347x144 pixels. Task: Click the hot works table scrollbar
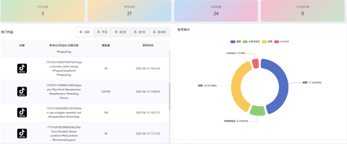coord(169,96)
